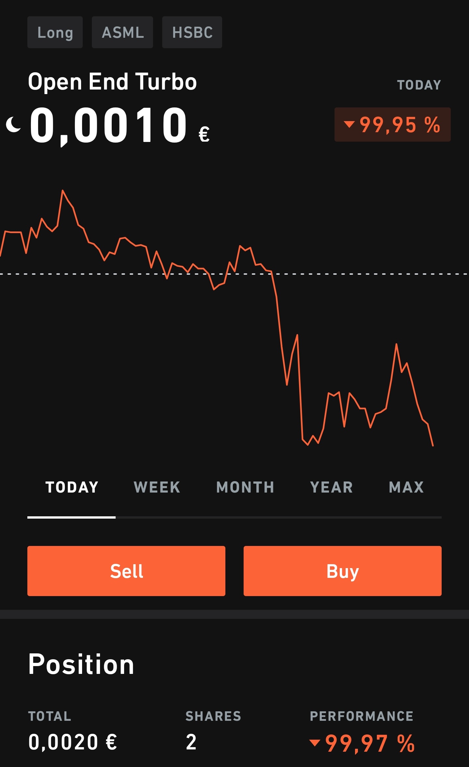Tap the performance down-arrow indicator
This screenshot has width=469, height=767.
coord(315,743)
